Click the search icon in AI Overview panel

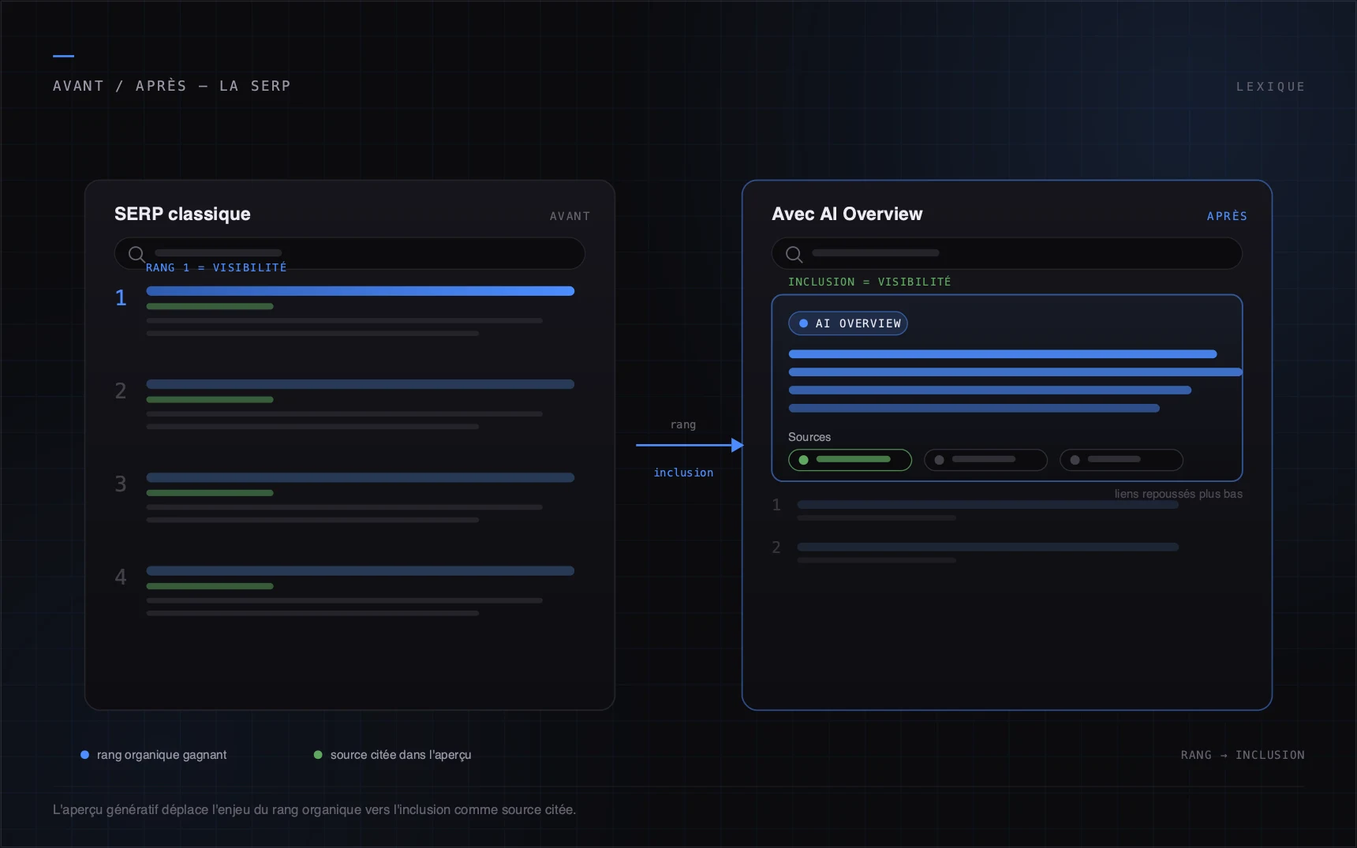pyautogui.click(x=794, y=254)
